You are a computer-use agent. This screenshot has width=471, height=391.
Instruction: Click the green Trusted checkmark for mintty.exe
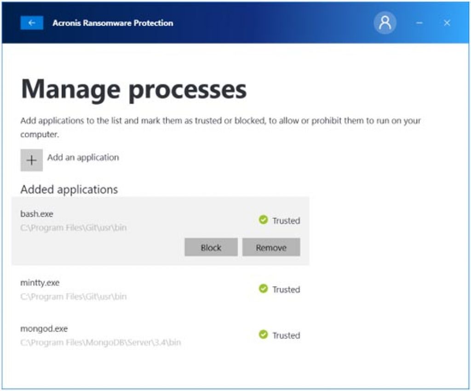[263, 289]
